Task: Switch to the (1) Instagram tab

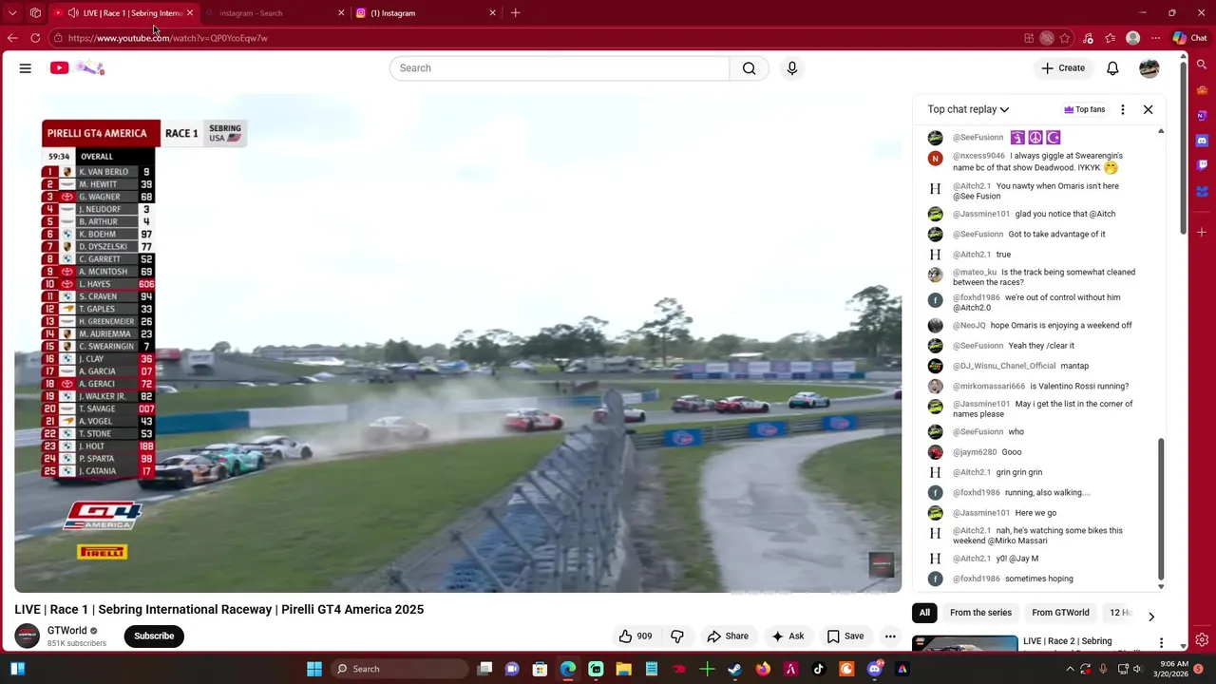Action: pyautogui.click(x=426, y=13)
